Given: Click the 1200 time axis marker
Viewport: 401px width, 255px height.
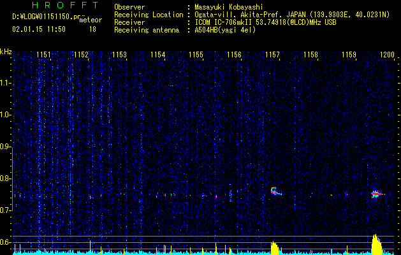Looking at the screenshot, I should 387,54.
